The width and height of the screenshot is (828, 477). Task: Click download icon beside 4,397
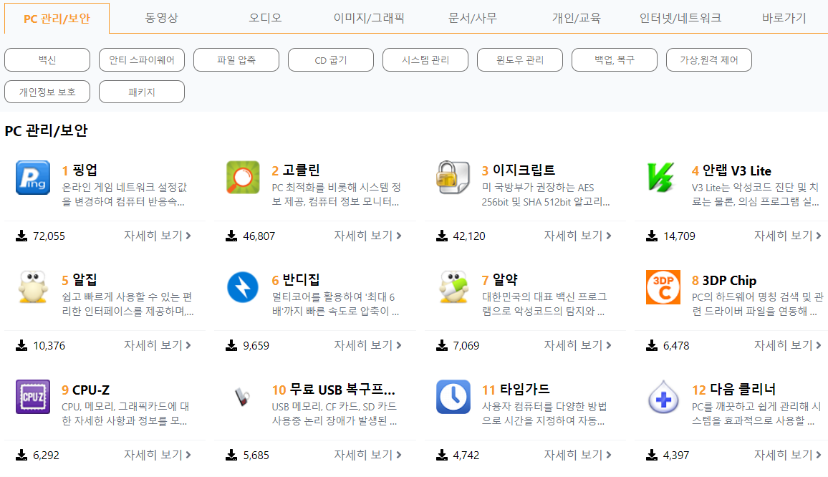click(652, 455)
